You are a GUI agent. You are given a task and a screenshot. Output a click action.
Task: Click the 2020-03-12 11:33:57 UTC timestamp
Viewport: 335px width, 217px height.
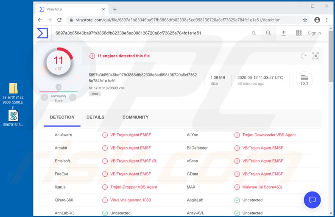[x=260, y=77]
